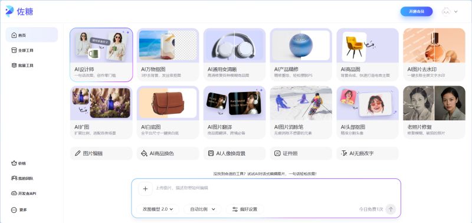The width and height of the screenshot is (472, 223).
Task: Click the 更多 ellipsis icon
Action: coord(14,210)
